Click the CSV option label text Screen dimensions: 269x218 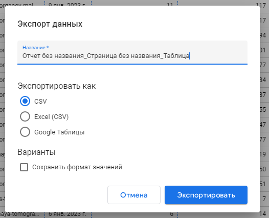(40, 102)
